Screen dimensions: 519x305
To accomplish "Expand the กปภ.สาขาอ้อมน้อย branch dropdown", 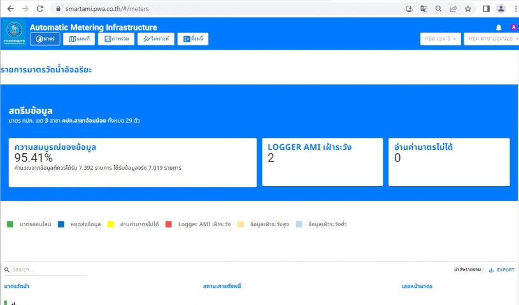I will point(491,39).
